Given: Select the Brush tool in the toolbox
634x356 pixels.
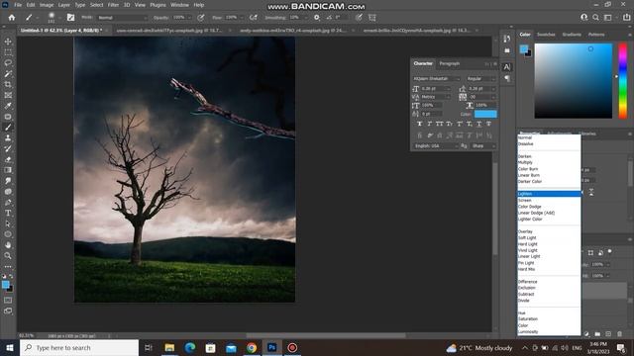Looking at the screenshot, I should 8,128.
